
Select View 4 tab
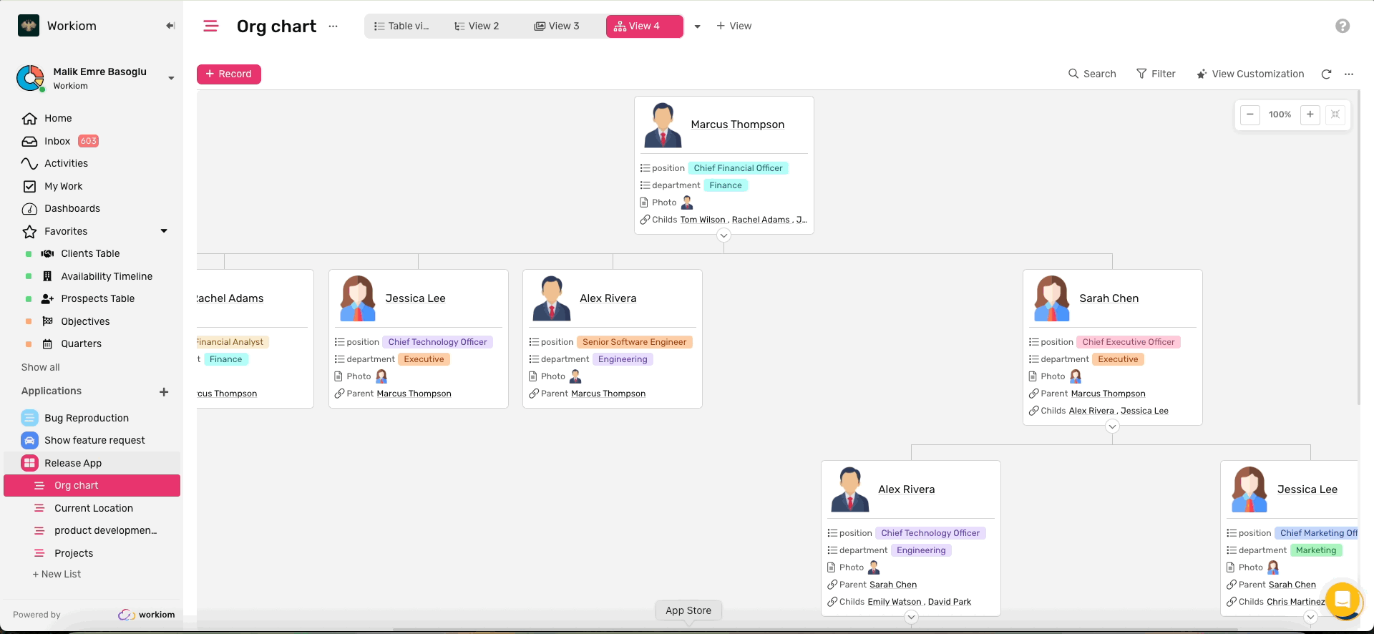tap(644, 26)
